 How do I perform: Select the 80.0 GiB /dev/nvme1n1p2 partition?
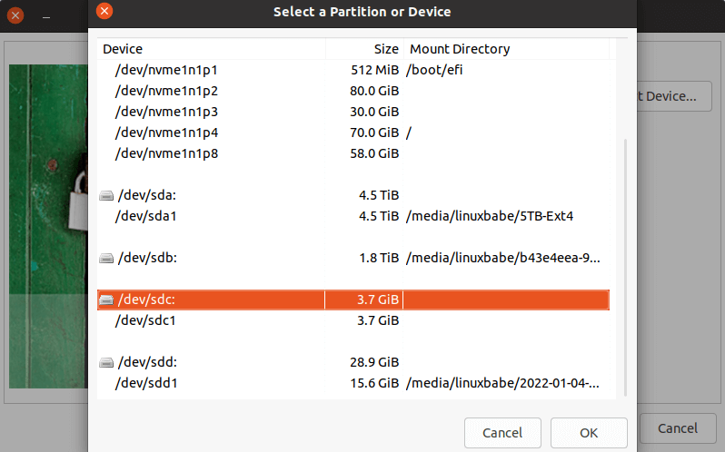pyautogui.click(x=166, y=91)
